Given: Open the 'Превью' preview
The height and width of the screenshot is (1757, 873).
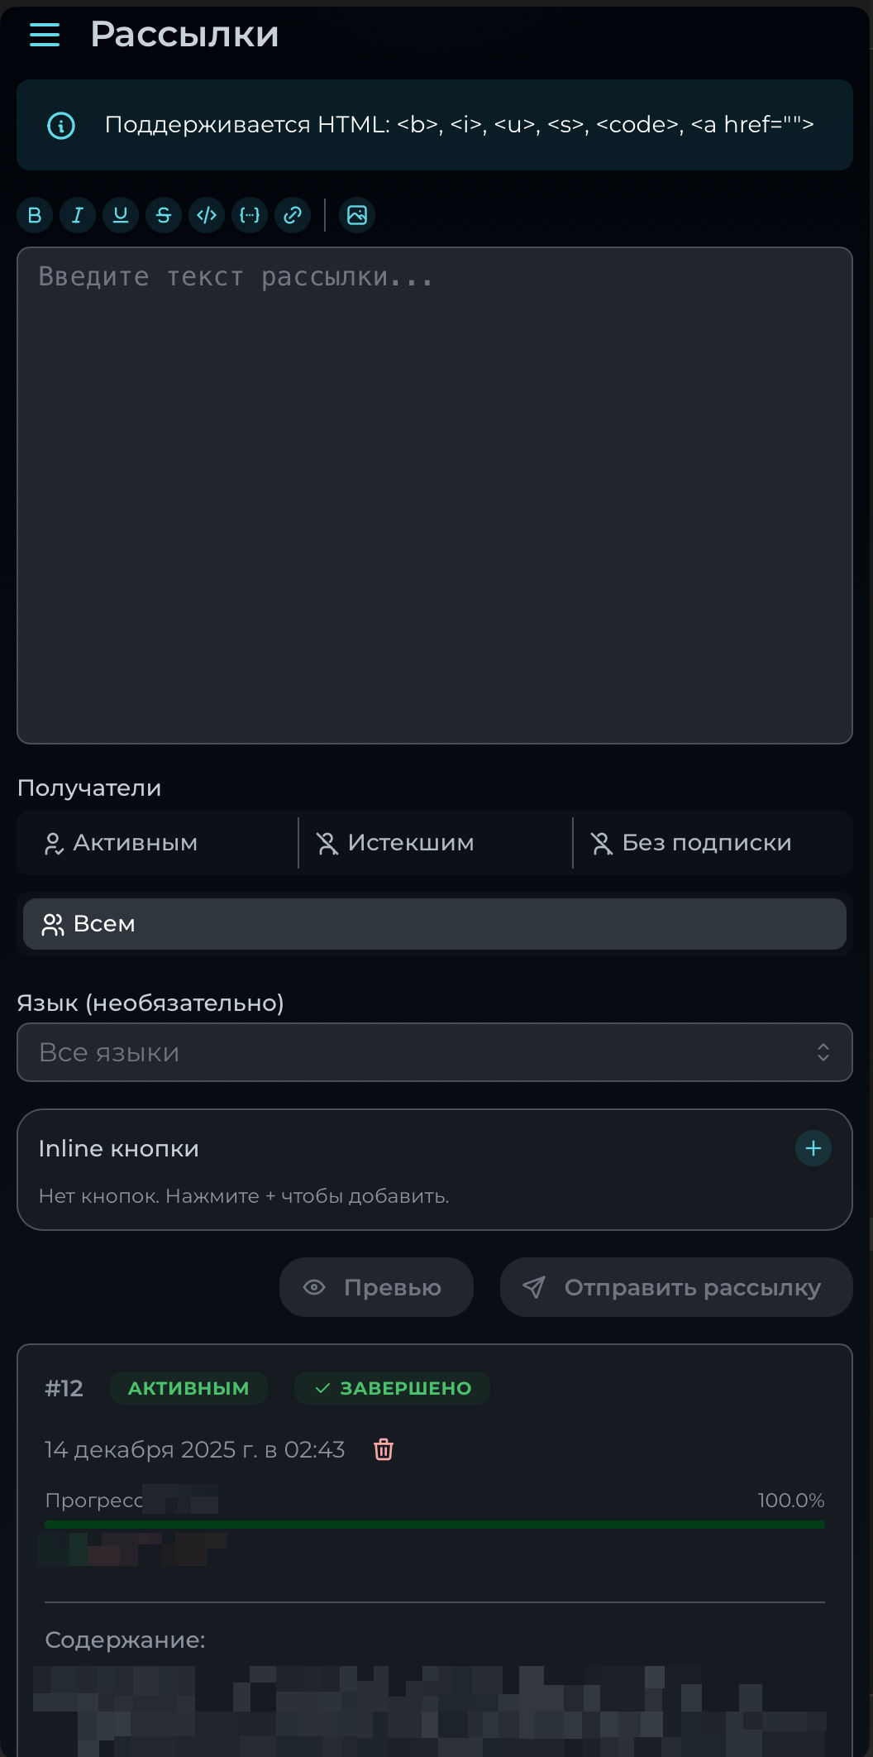Looking at the screenshot, I should (x=376, y=1286).
